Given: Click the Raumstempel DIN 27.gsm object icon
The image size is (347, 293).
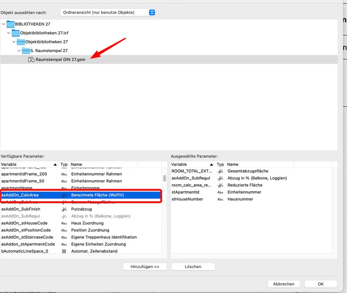Looking at the screenshot, I should tap(31, 59).
